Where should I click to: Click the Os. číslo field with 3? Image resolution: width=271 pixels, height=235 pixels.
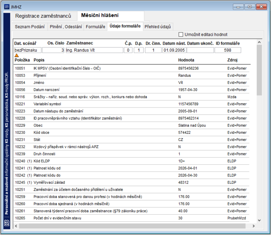pos(53,50)
